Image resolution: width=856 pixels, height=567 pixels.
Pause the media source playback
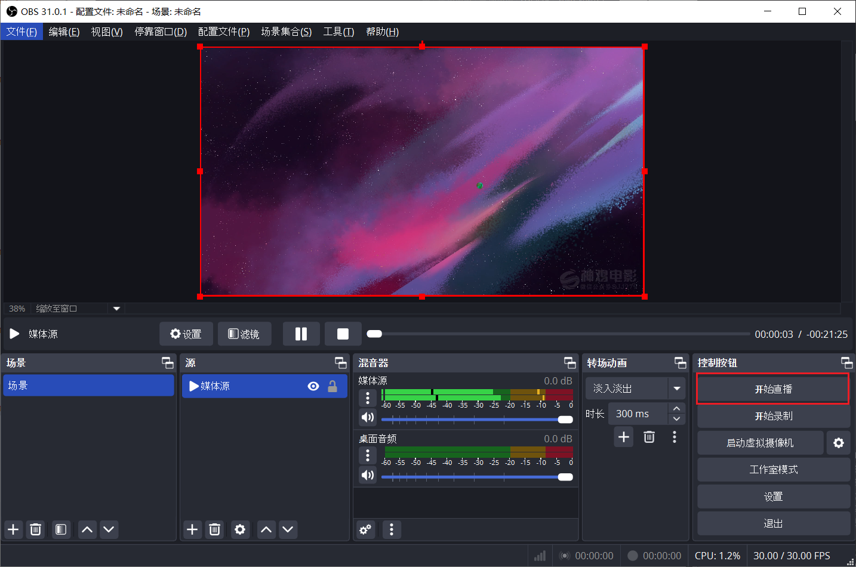301,334
